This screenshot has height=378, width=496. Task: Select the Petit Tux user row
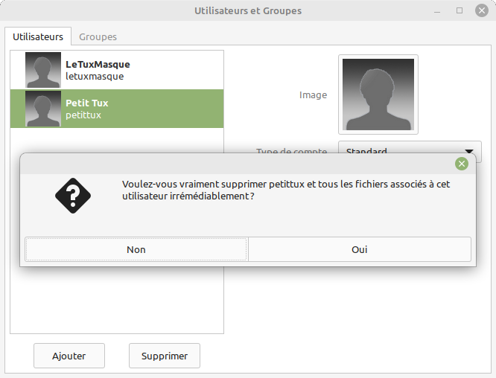click(x=117, y=109)
